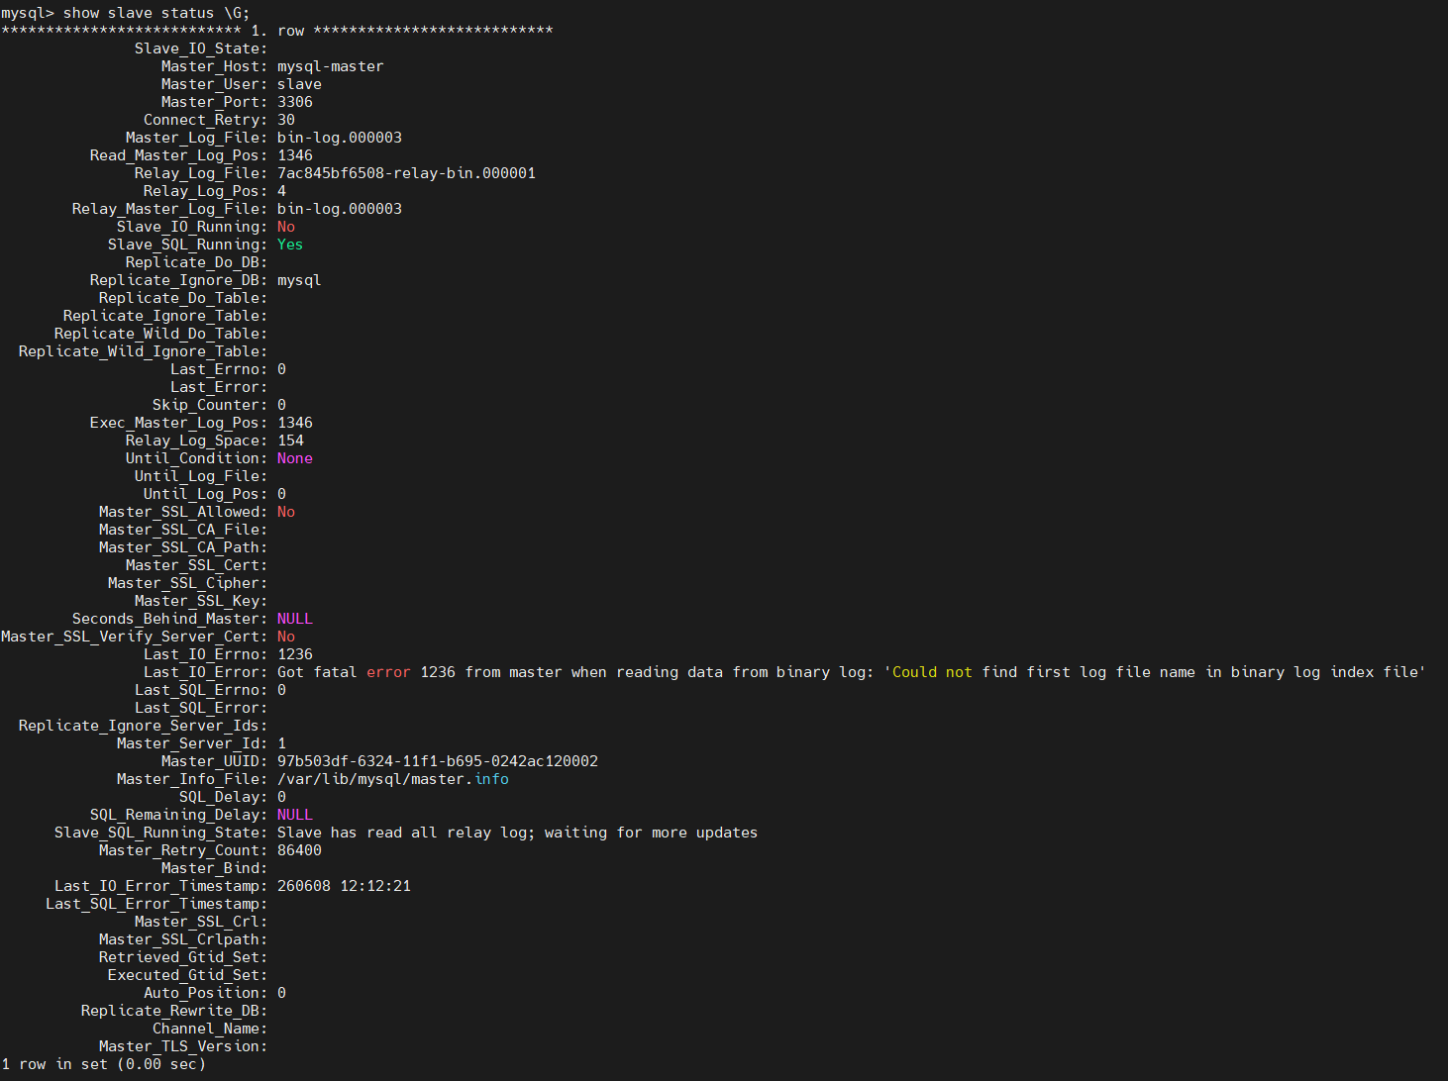Select Master_Log_File value 'bin-log.000003'

[x=340, y=138]
